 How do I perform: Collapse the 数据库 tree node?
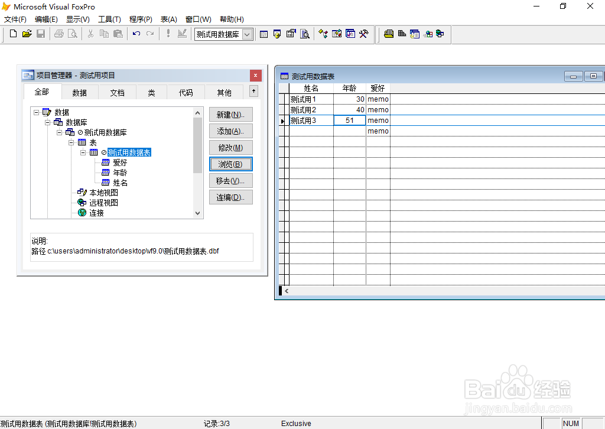47,123
